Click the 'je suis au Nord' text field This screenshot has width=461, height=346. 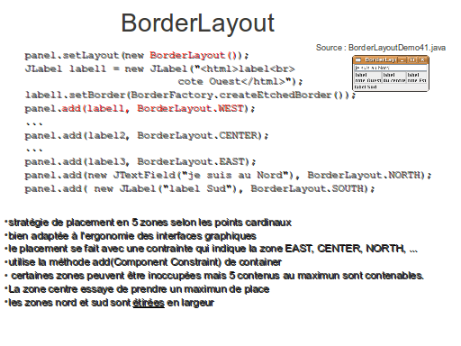(391, 68)
